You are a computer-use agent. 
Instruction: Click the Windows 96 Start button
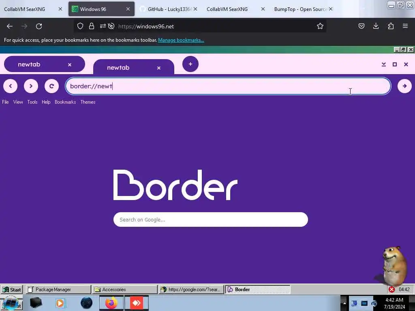[x=12, y=290]
